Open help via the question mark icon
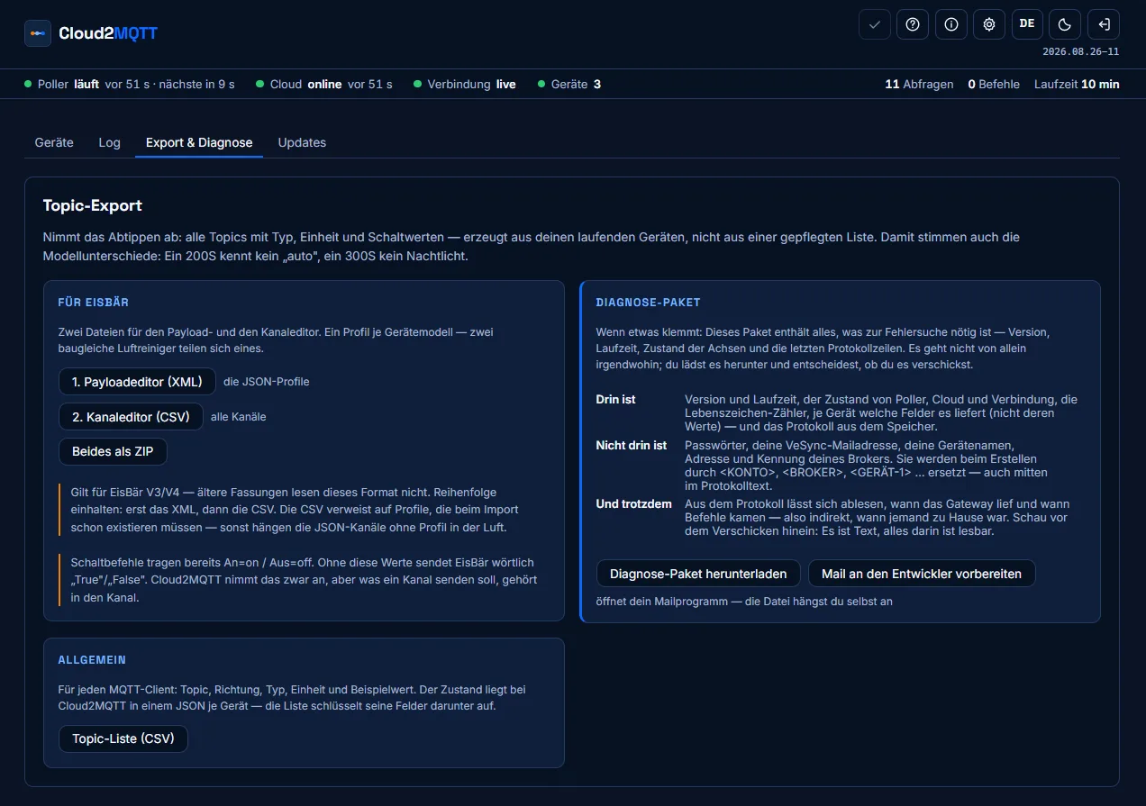 coord(913,24)
